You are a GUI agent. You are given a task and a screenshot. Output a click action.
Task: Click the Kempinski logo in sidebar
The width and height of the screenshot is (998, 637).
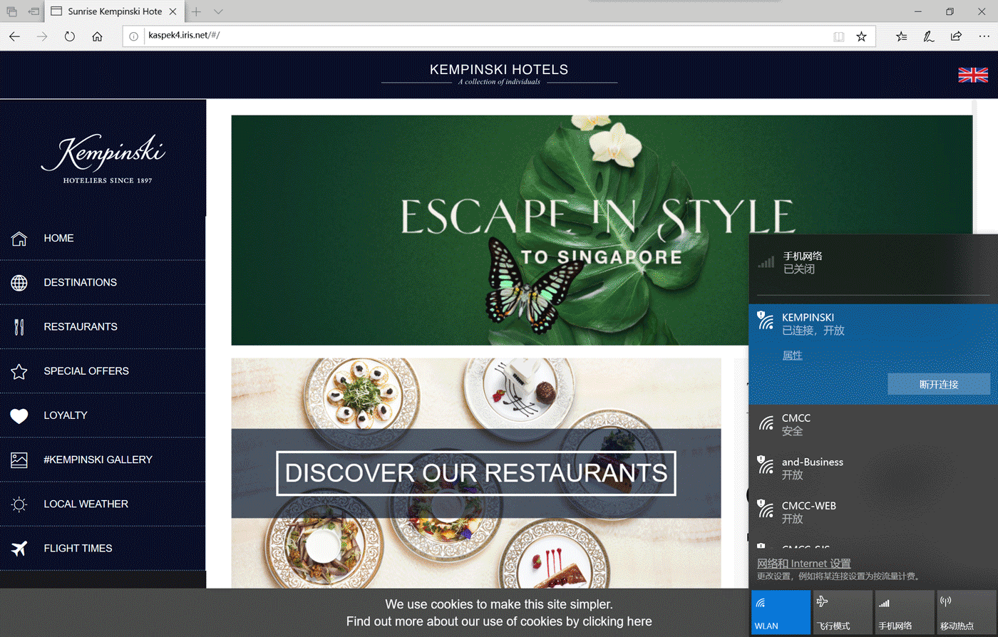103,158
